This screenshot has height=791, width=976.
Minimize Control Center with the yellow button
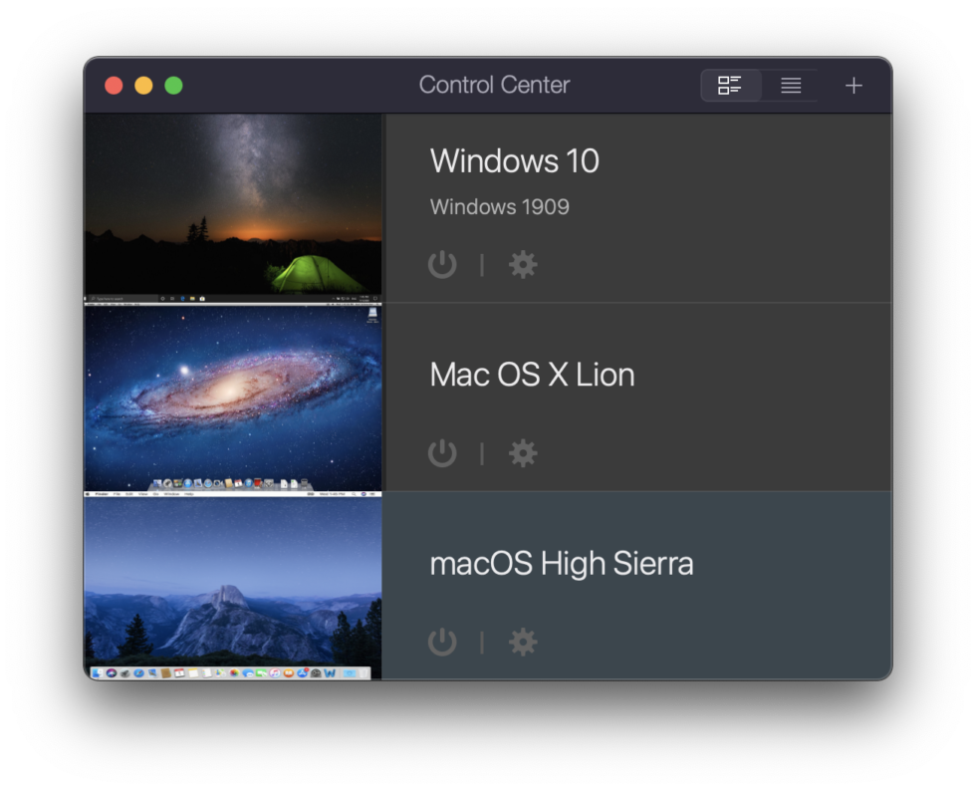pos(143,86)
